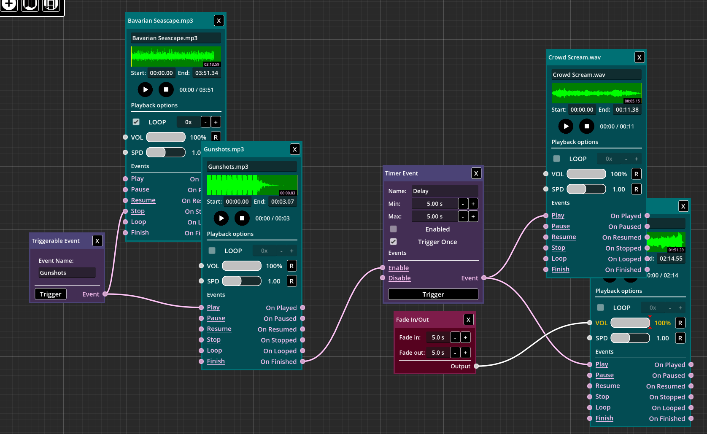Image resolution: width=707 pixels, height=434 pixels.
Task: Decrease Timer Event Max value with minus
Action: click(x=463, y=216)
